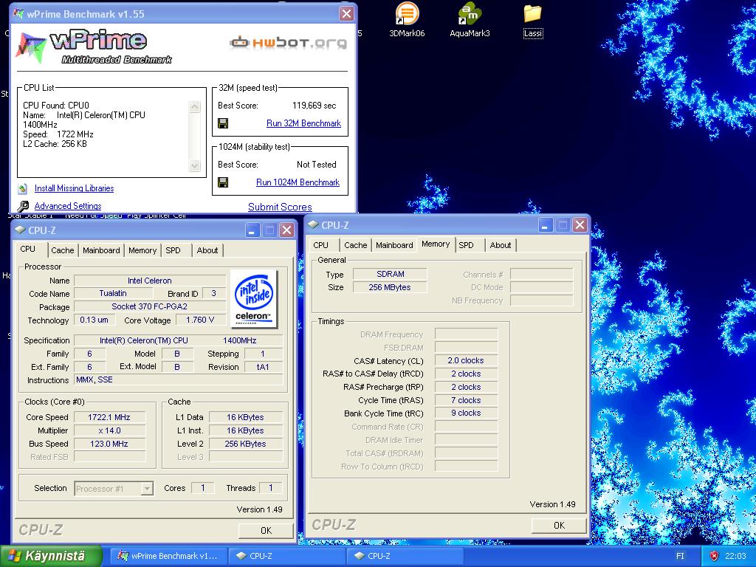Activate wPrime Benchmark taskbar button
This screenshot has height=567, width=756.
click(168, 556)
